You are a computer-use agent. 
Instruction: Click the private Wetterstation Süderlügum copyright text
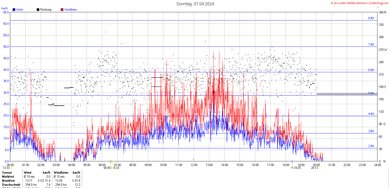(x=359, y=3)
